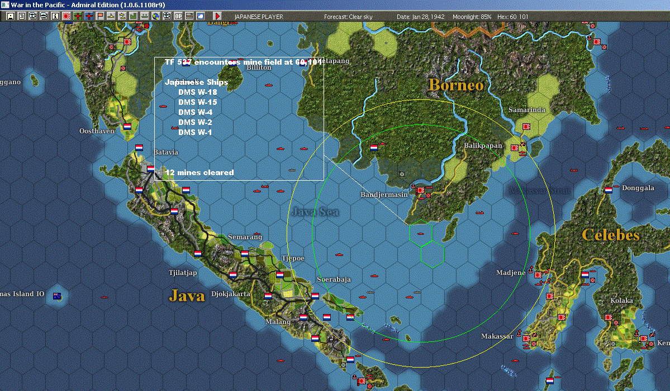Select the Japanese flag base at Samarinda
670x391 pixels.
(526, 126)
